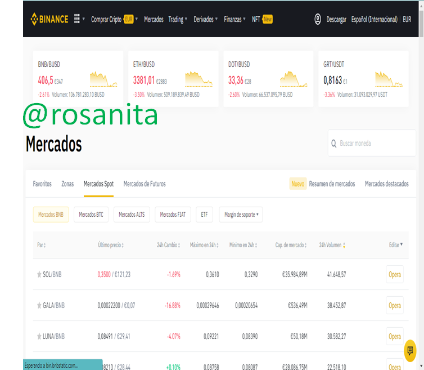Viewport: 424px width, 370px height.
Task: Switch to the Favoritos tab
Action: point(42,184)
